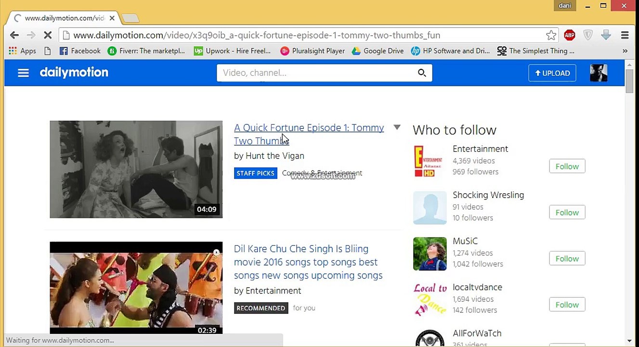The image size is (639, 347).
Task: Click the scrollbar up arrow
Action: click(x=629, y=65)
